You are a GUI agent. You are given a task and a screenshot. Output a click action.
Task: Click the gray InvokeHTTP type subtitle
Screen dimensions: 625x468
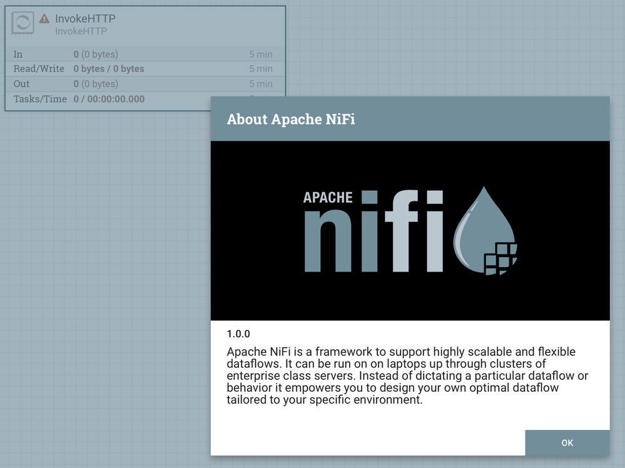81,31
